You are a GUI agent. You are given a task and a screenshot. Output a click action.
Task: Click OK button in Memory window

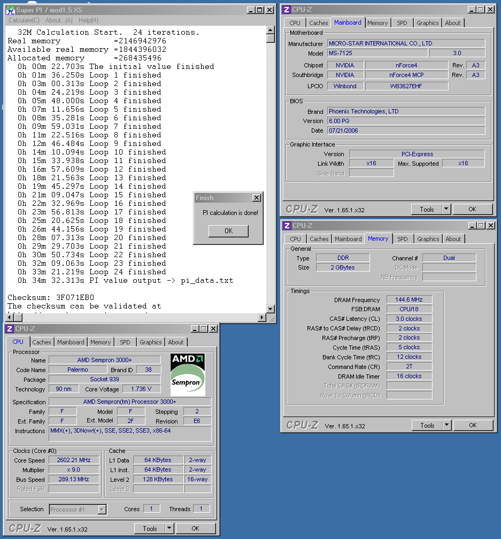[x=473, y=426]
